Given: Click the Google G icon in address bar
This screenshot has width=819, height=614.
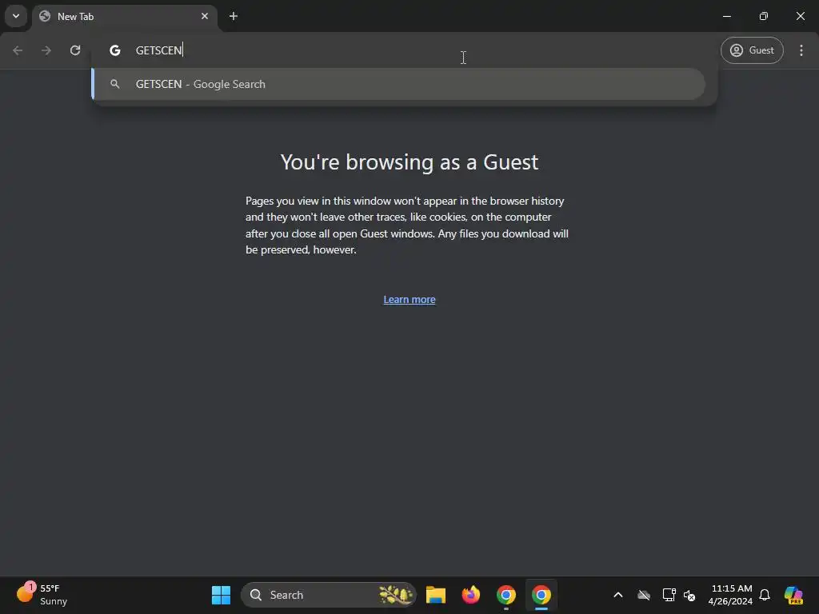Looking at the screenshot, I should [x=115, y=50].
